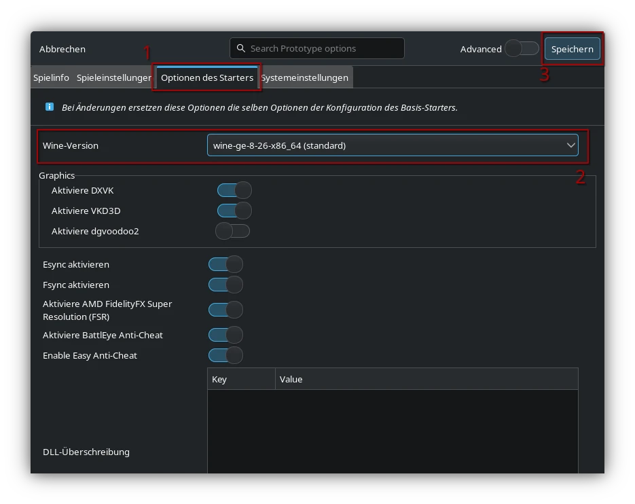The height and width of the screenshot is (504, 635).
Task: Switch off Fsync aktivieren
Action: 225,285
